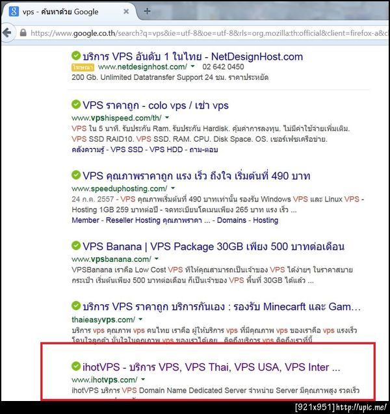390x414 pixels.
Task: Click the Google favicon on the tab
Action: (14, 11)
